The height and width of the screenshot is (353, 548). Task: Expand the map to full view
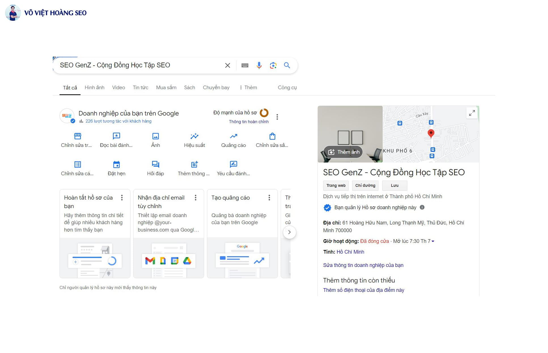(x=472, y=113)
